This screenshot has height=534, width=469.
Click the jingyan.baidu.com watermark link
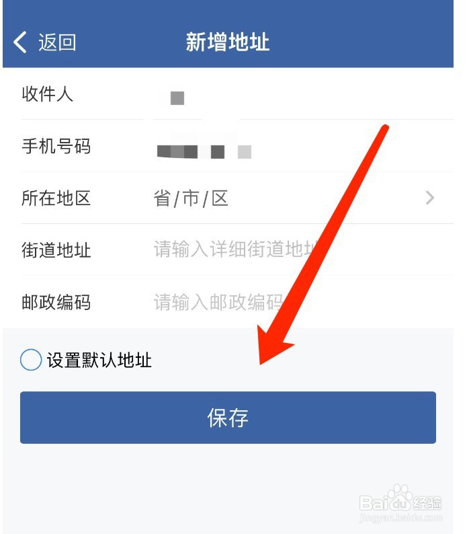click(x=401, y=519)
